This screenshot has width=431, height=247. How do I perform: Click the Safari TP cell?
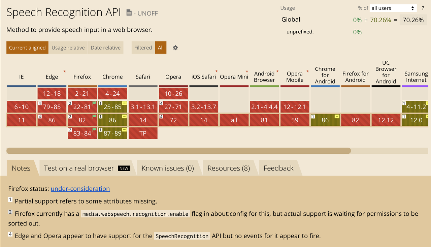pos(143,133)
